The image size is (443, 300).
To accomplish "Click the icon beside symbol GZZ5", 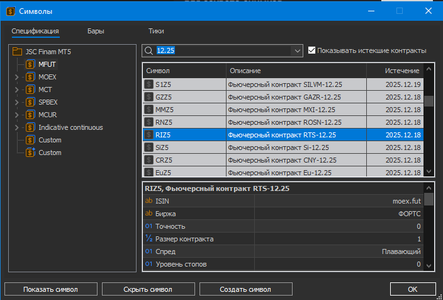I will tap(149, 96).
